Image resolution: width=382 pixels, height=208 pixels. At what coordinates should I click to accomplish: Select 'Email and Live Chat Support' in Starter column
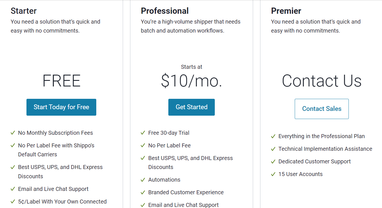click(53, 189)
